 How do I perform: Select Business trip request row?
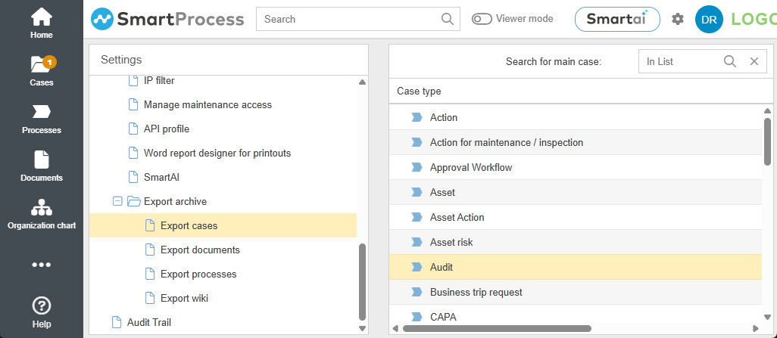(x=576, y=292)
